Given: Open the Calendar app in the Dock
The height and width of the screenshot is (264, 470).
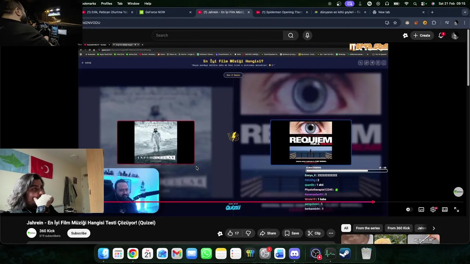Looking at the screenshot, I should point(148,253).
